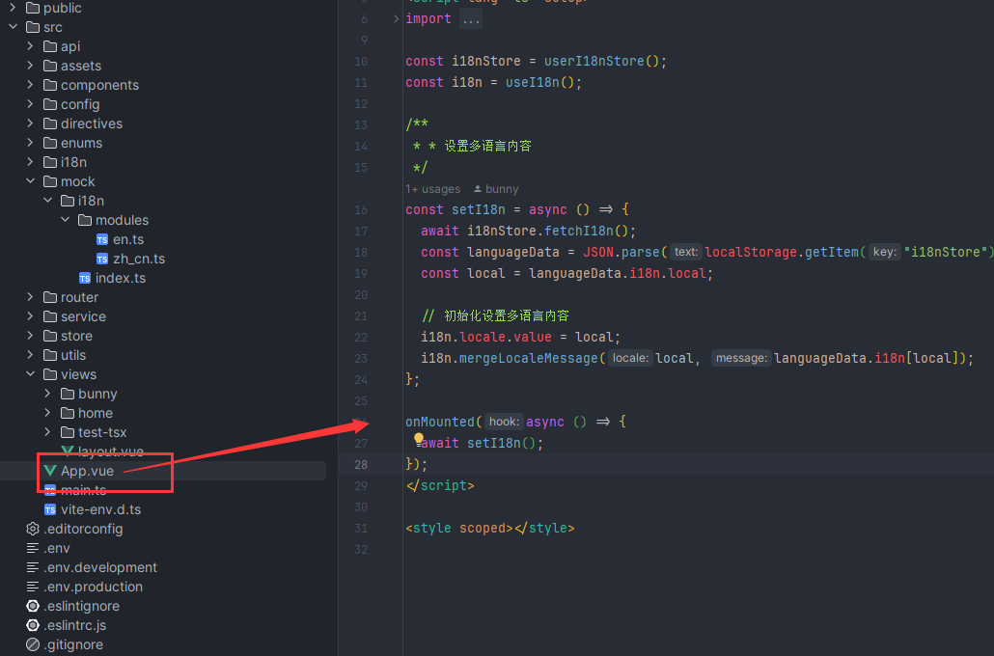
Task: Click the file icon of .env.production
Action: 33,587
